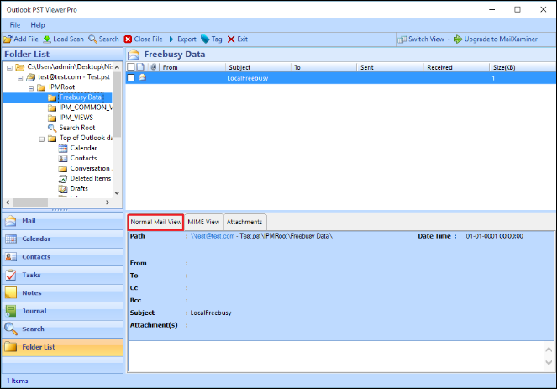Collapse the IPMRoot tree node
Screen dimensions: 557x389
coord(31,87)
